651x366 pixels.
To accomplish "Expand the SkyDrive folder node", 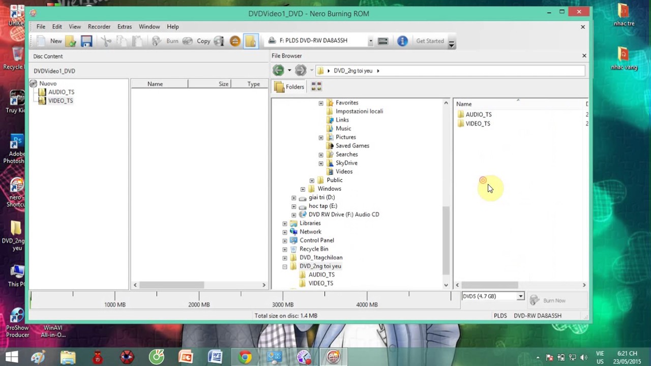I will coord(321,164).
